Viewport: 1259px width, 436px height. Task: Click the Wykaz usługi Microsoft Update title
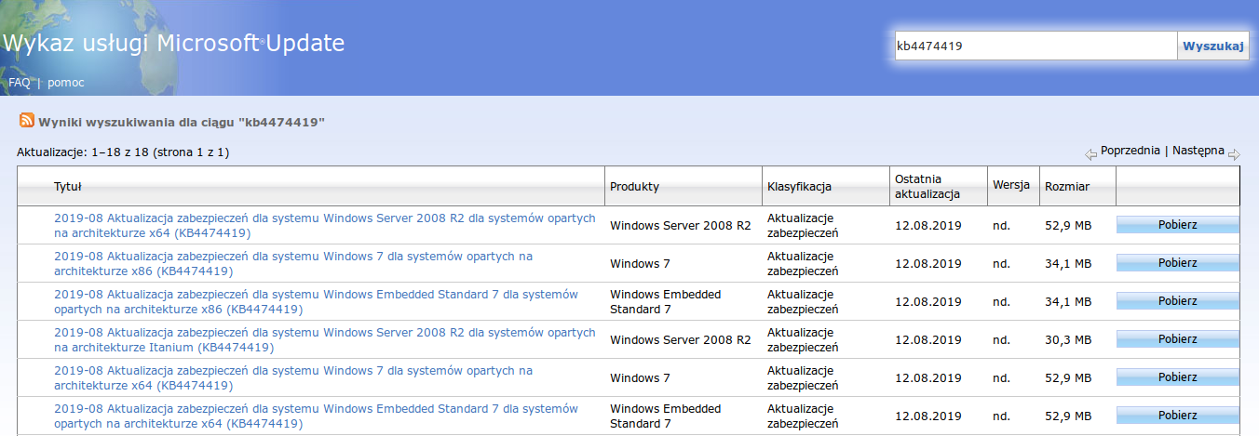tap(173, 43)
